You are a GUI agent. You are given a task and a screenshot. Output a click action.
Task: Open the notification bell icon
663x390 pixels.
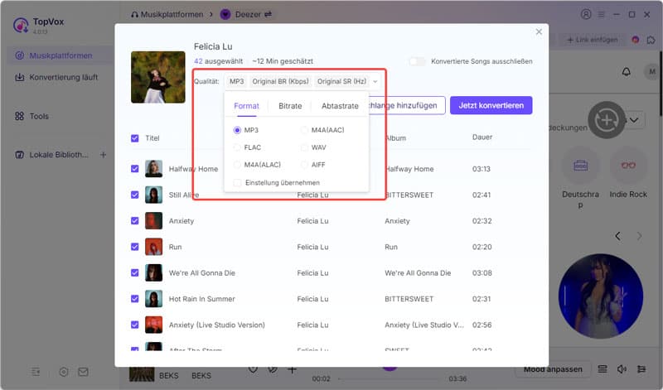coord(627,72)
